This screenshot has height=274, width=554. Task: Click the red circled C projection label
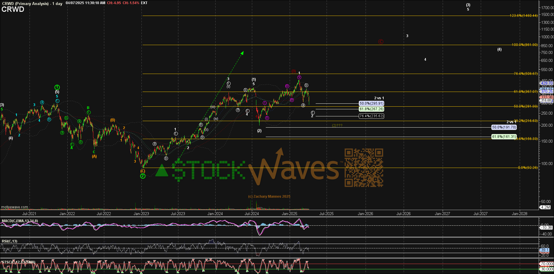(381, 42)
